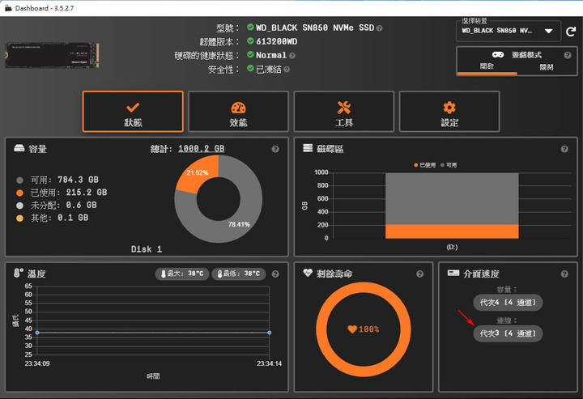Click the Disk 1 label
583x399 pixels.
(x=147, y=249)
